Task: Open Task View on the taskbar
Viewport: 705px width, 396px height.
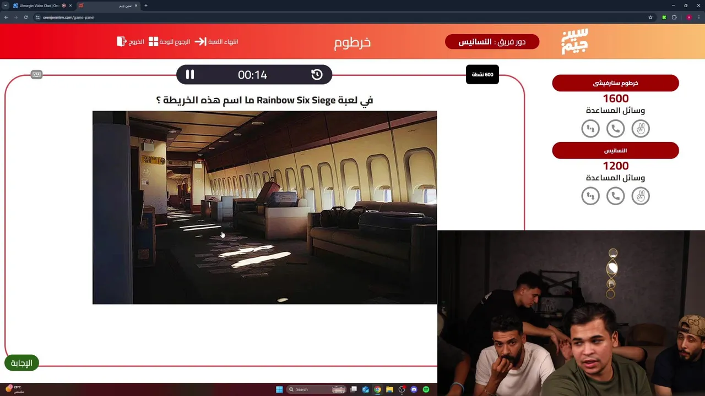Action: point(354,389)
